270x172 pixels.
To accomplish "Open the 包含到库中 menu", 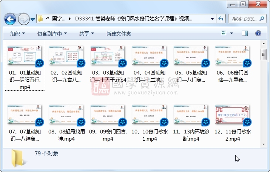I will click(x=52, y=34).
